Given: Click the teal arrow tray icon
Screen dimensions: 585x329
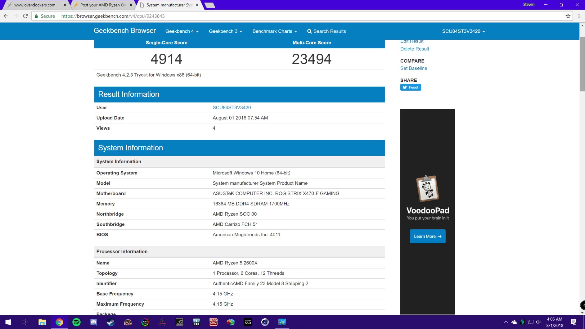Looking at the screenshot, I should [x=522, y=322].
